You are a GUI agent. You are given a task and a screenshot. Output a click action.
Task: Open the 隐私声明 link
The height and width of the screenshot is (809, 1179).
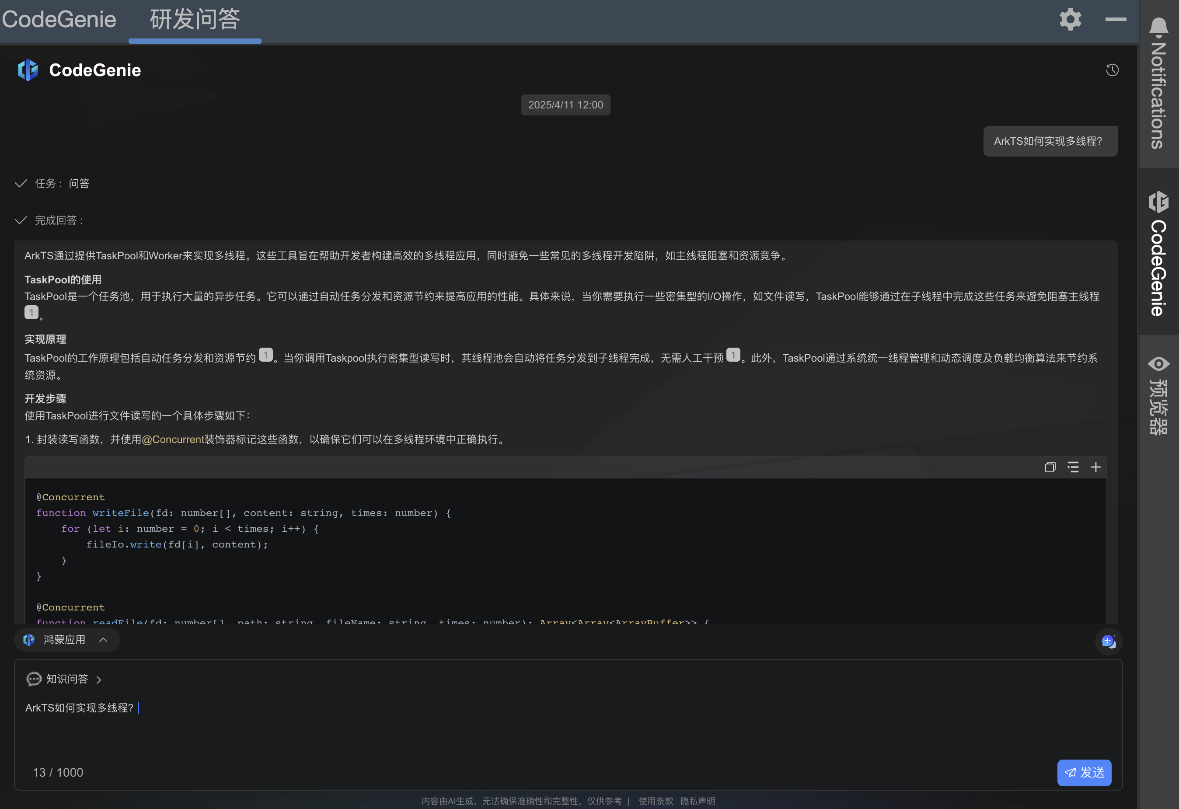698,801
